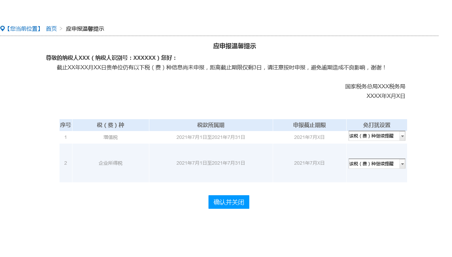
Task: Click the bold 应申报温馨提示 page heading
Action: 235,46
